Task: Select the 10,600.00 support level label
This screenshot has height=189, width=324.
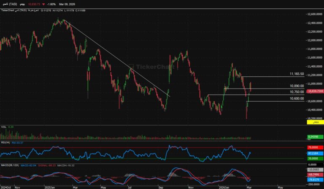Action: (297, 98)
